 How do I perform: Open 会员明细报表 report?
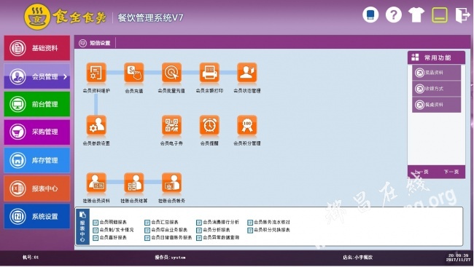click(109, 223)
